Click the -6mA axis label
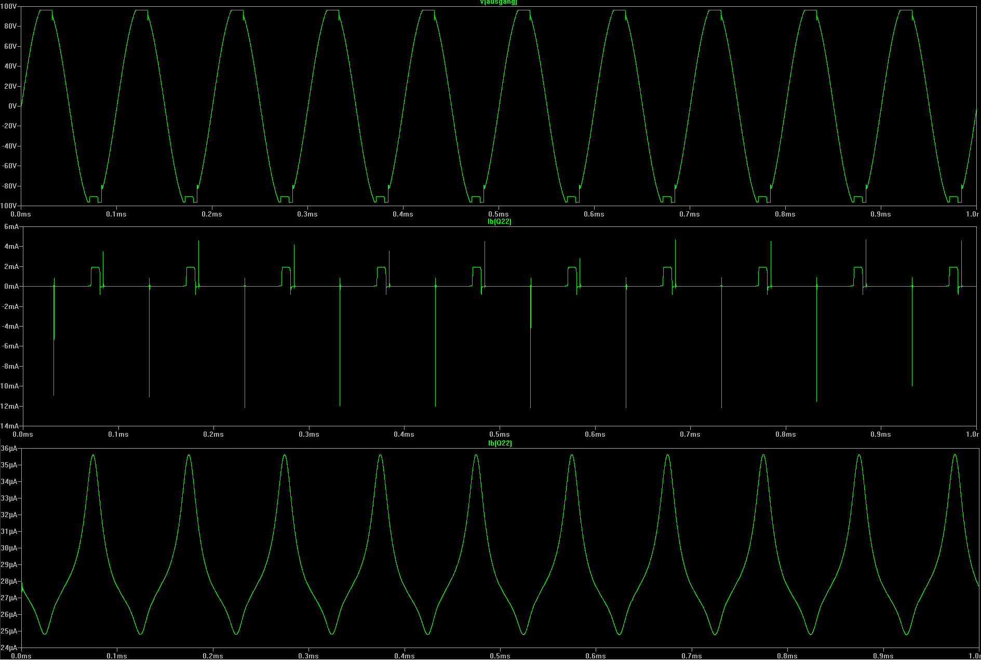981x660 pixels. pyautogui.click(x=10, y=346)
